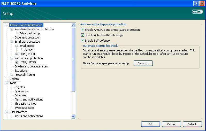This screenshot has width=206, height=131.
Task: Toggle Enable Self-defense checkbox
Action: click(82, 41)
